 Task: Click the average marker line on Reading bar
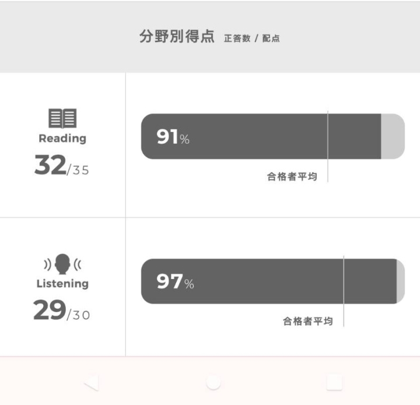tap(328, 146)
